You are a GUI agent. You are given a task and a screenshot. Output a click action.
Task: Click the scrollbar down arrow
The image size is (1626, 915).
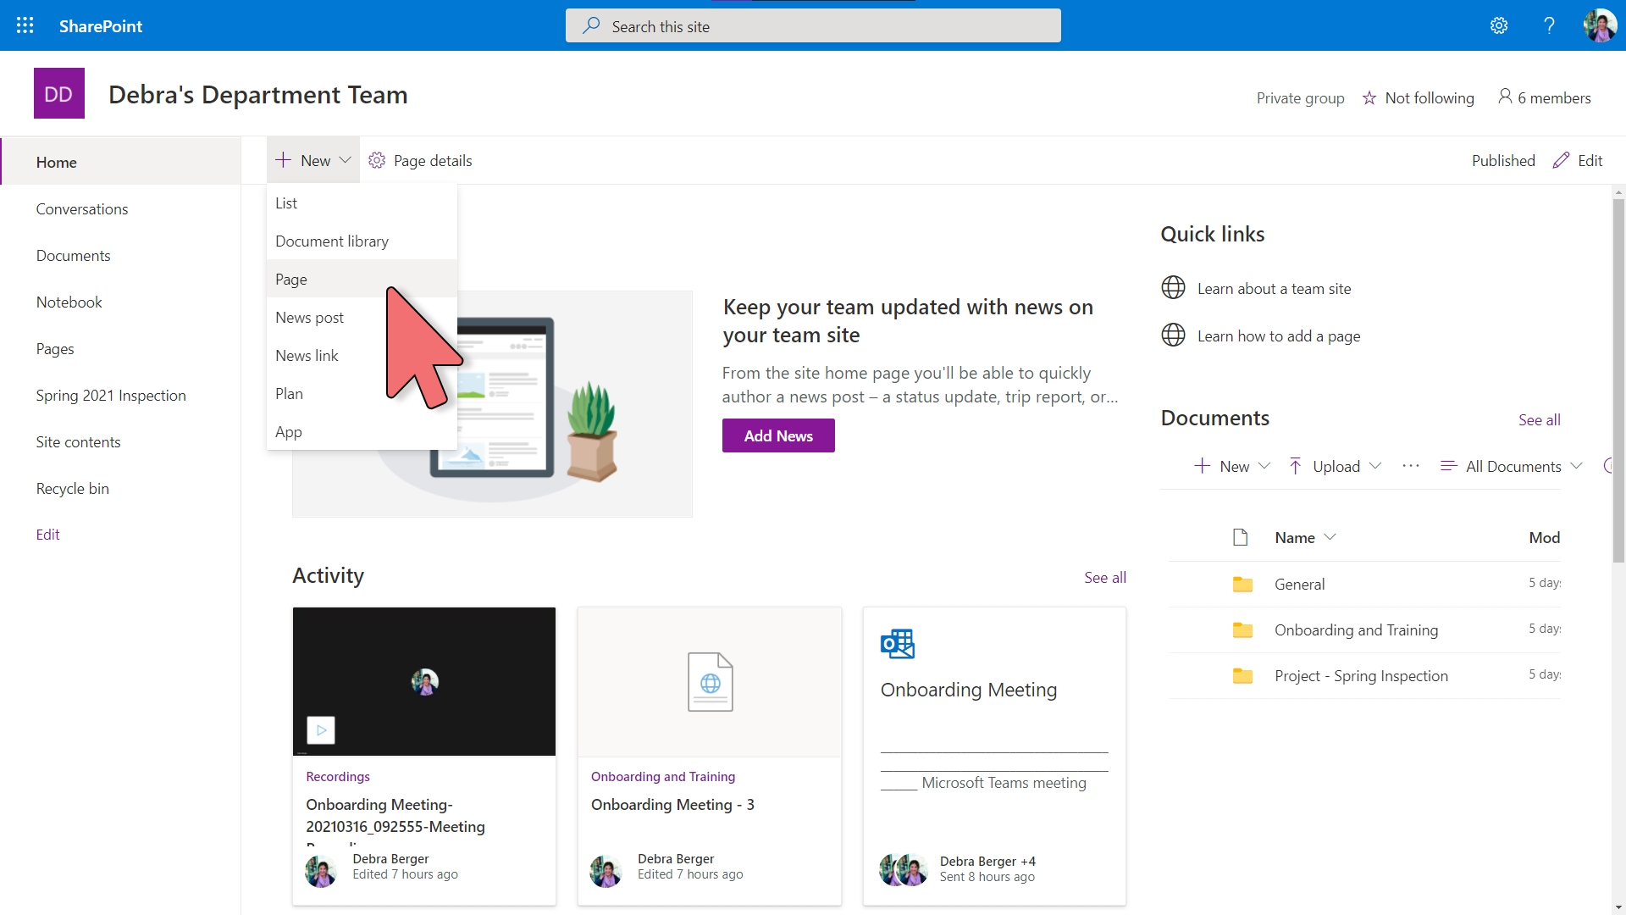(1618, 907)
